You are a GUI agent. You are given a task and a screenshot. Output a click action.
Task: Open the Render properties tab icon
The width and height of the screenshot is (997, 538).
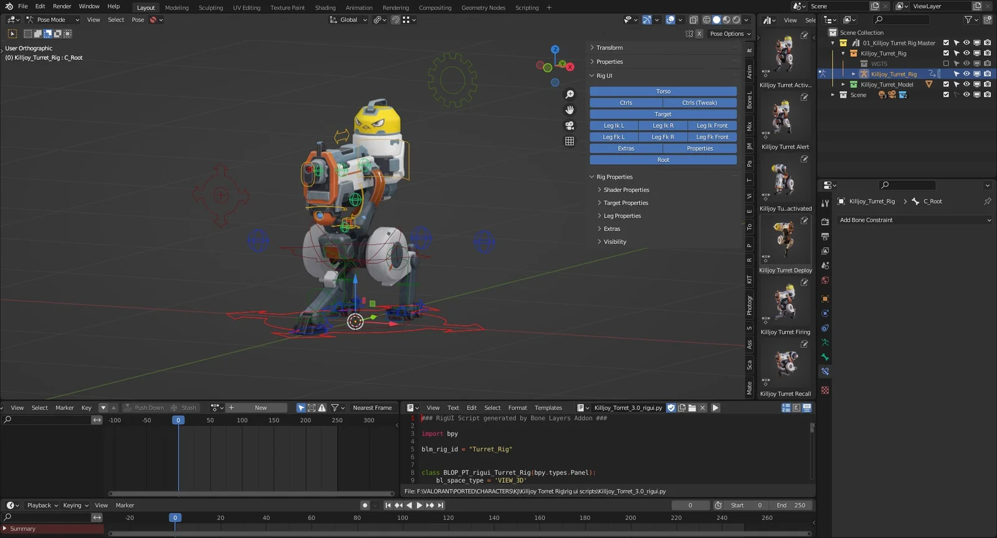click(825, 222)
